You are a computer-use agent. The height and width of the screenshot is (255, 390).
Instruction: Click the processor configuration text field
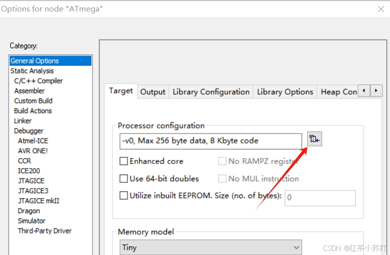coord(210,141)
